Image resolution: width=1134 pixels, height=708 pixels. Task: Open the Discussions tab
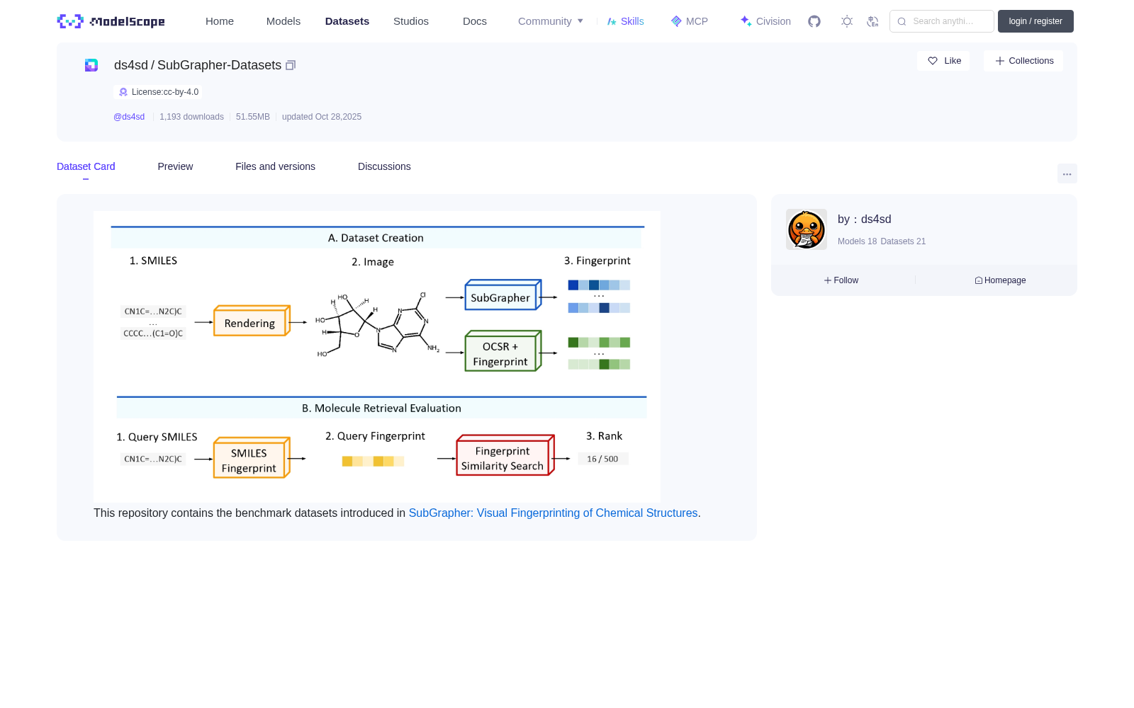[x=384, y=166]
